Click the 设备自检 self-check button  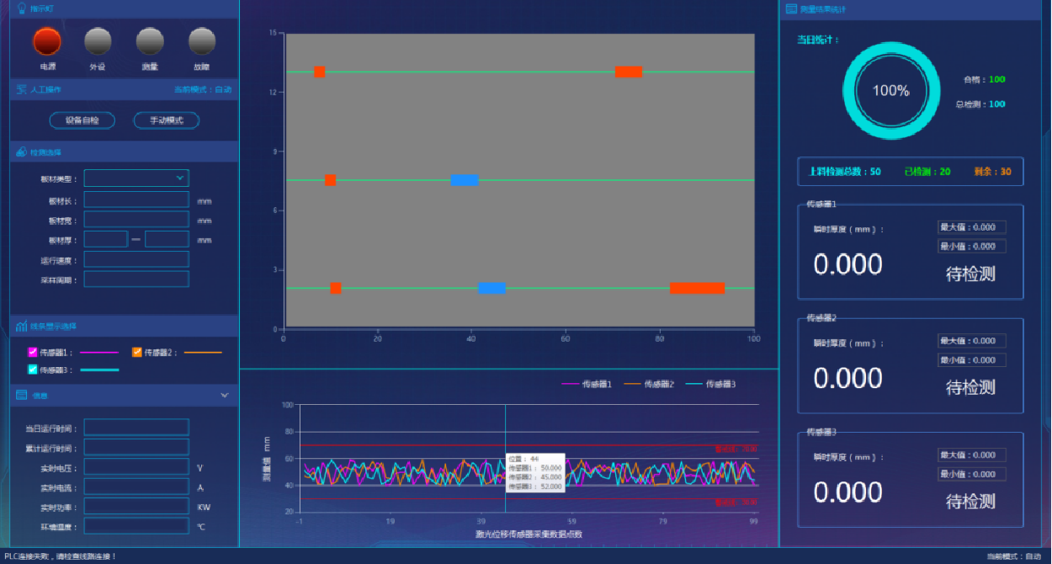[x=82, y=120]
